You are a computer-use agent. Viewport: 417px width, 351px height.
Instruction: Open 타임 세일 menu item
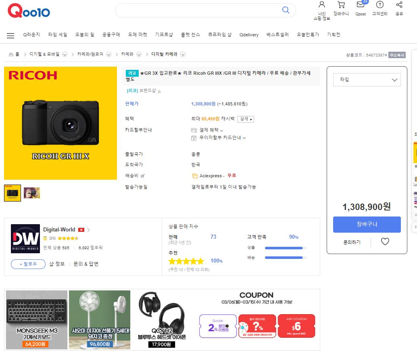point(58,35)
